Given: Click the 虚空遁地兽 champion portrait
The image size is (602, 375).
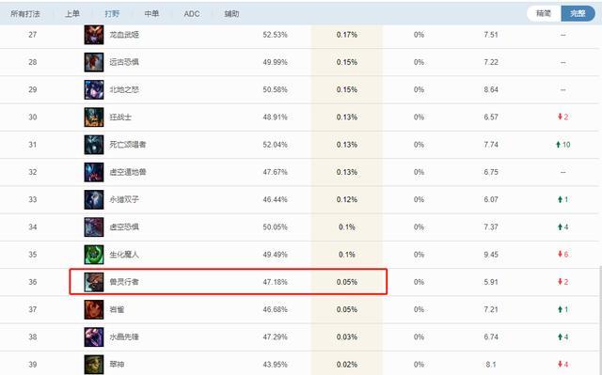Looking at the screenshot, I should (x=94, y=172).
